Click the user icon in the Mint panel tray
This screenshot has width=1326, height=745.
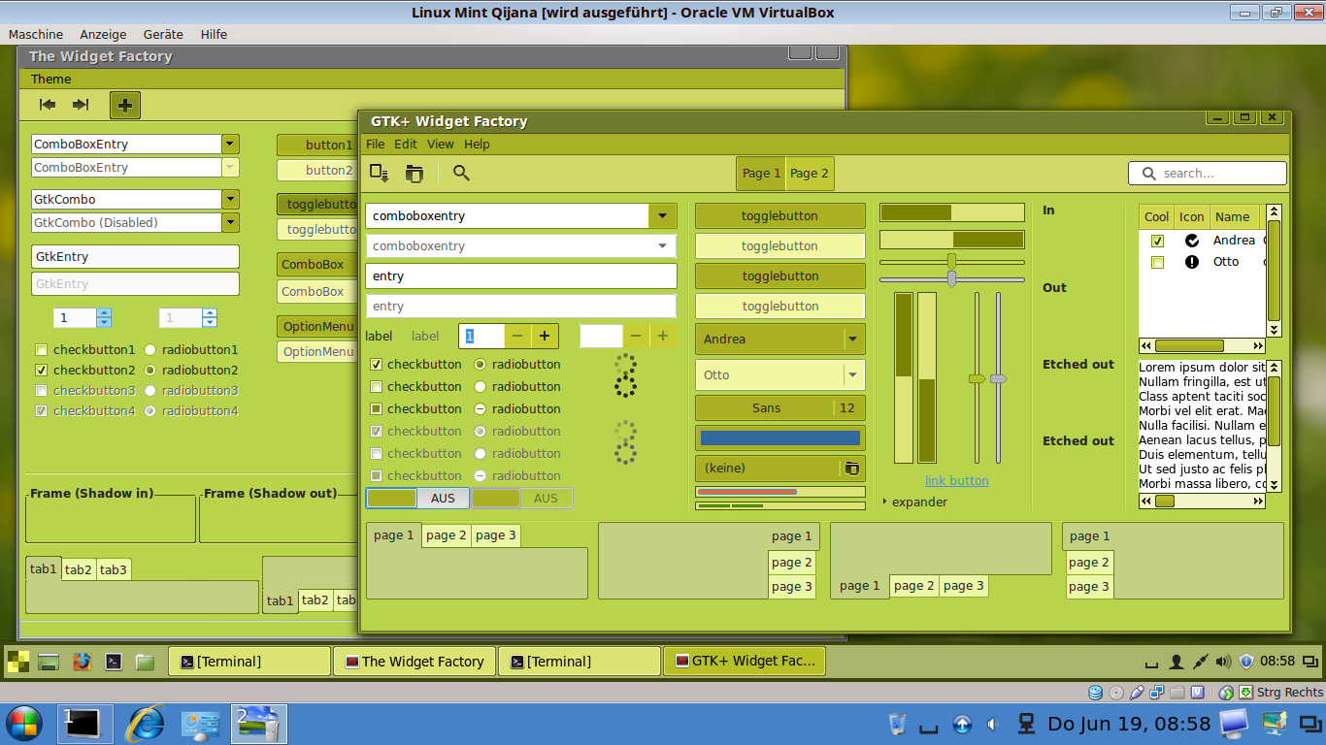[1177, 662]
